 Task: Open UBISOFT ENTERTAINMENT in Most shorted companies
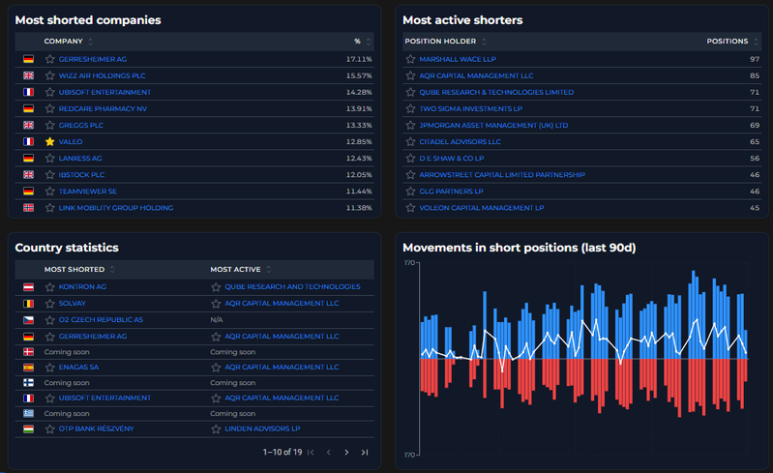(104, 92)
